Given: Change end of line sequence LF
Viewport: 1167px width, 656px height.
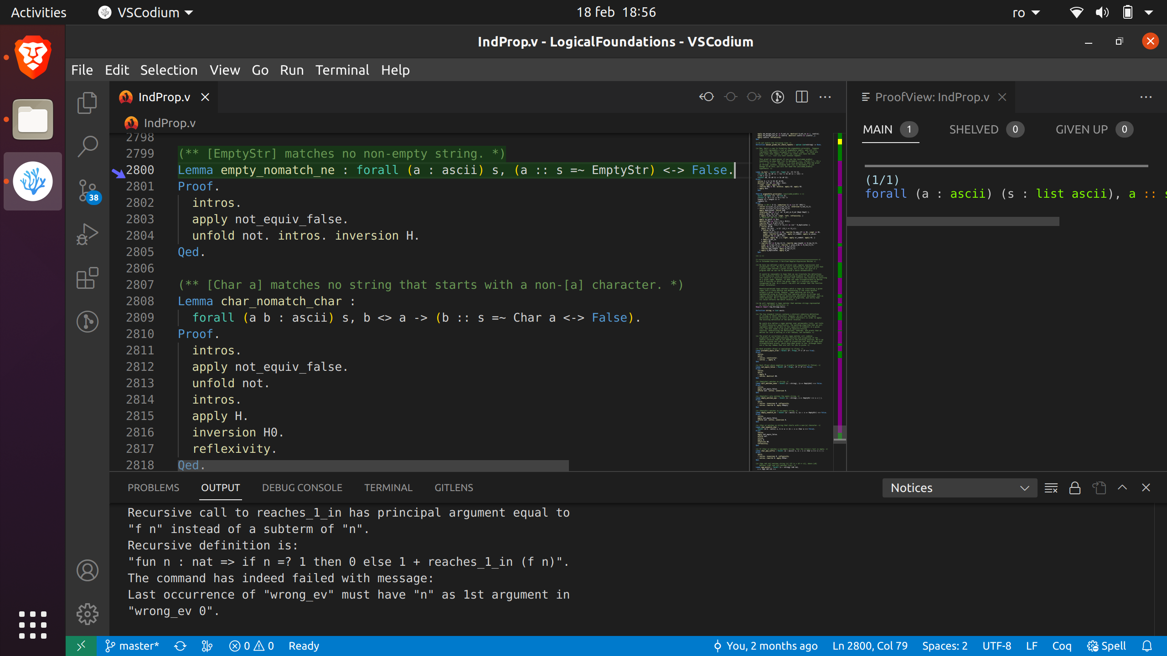Looking at the screenshot, I should (1032, 646).
